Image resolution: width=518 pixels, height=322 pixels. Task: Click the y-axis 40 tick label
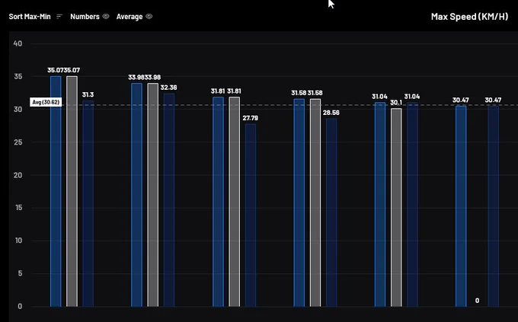point(18,43)
